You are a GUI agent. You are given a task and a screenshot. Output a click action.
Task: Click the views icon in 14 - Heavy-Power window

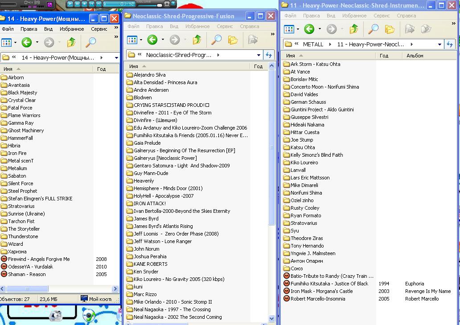(x=6, y=42)
